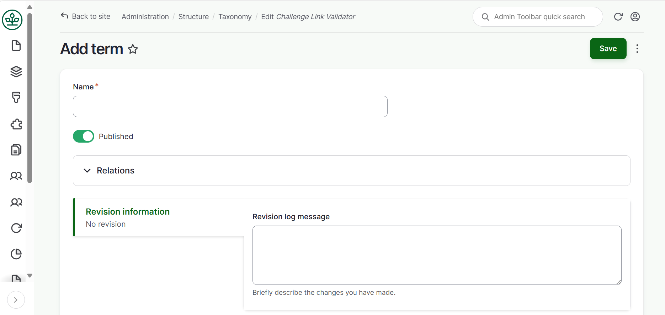
Task: Click the user account icon at top right
Action: coord(635,17)
